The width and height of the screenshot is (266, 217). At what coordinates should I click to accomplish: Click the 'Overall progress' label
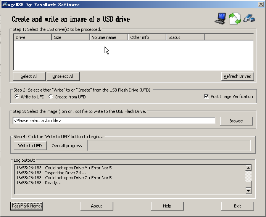tap(67, 146)
